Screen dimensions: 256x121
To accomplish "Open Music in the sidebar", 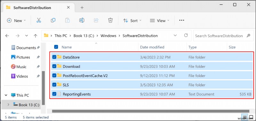I will coord(19,66).
